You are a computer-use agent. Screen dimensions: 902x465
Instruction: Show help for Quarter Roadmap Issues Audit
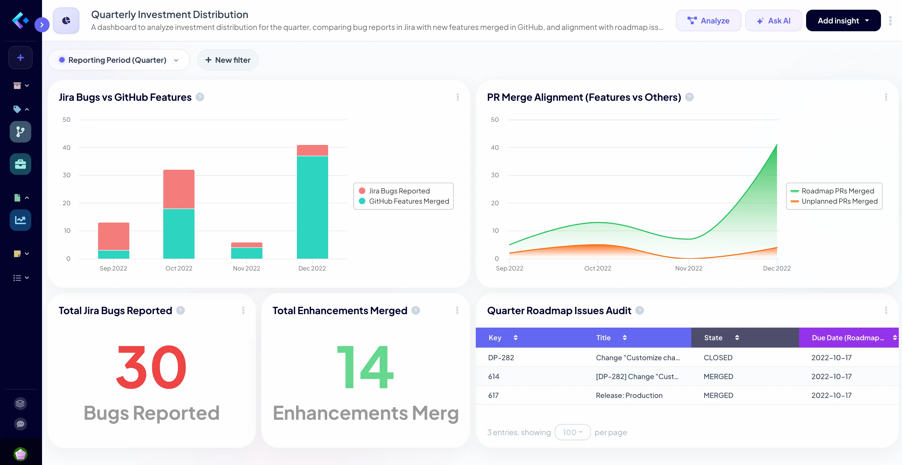(639, 310)
